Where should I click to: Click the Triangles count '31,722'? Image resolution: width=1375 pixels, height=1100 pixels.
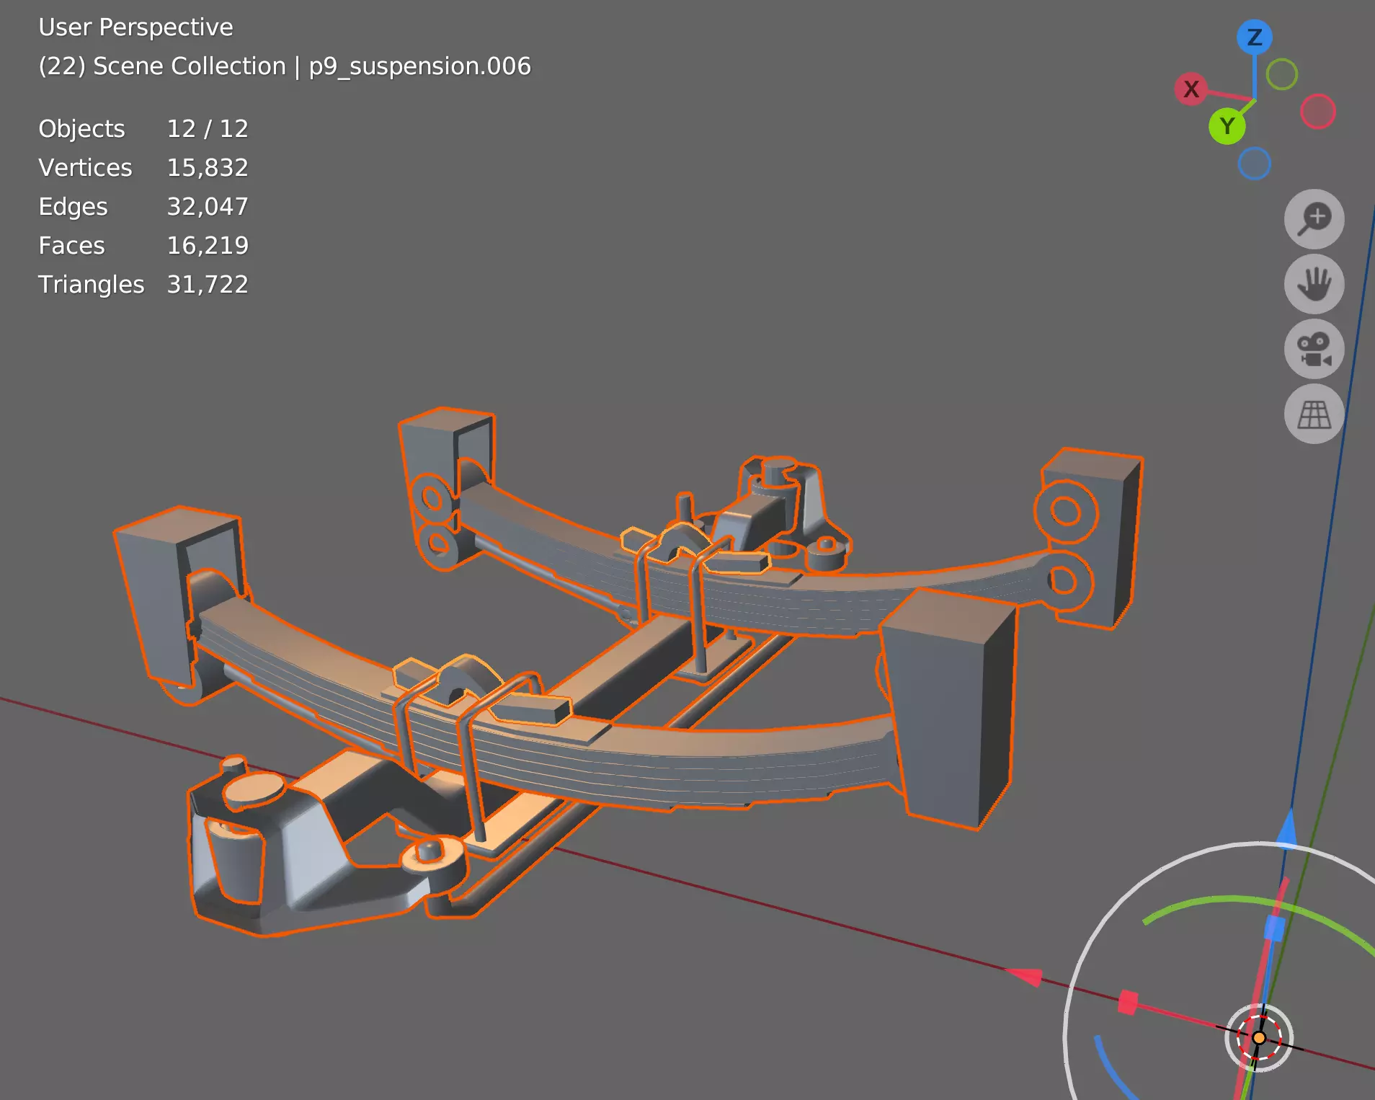coord(208,284)
